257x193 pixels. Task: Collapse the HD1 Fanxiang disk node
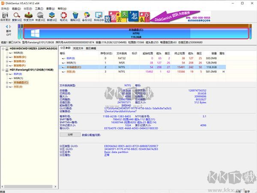tap(3, 70)
